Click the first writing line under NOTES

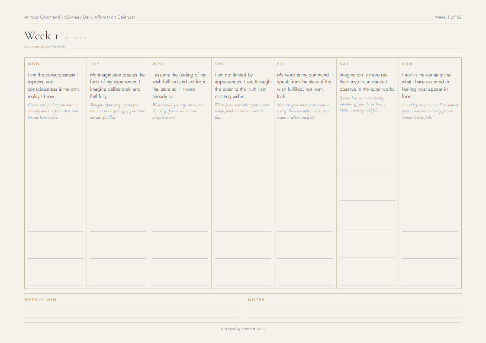355,310
